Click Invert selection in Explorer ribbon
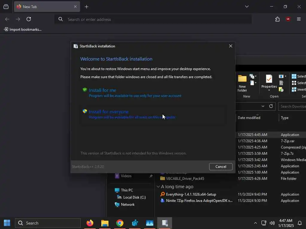Screen dimensions: 306x229 click(x=299, y=89)
